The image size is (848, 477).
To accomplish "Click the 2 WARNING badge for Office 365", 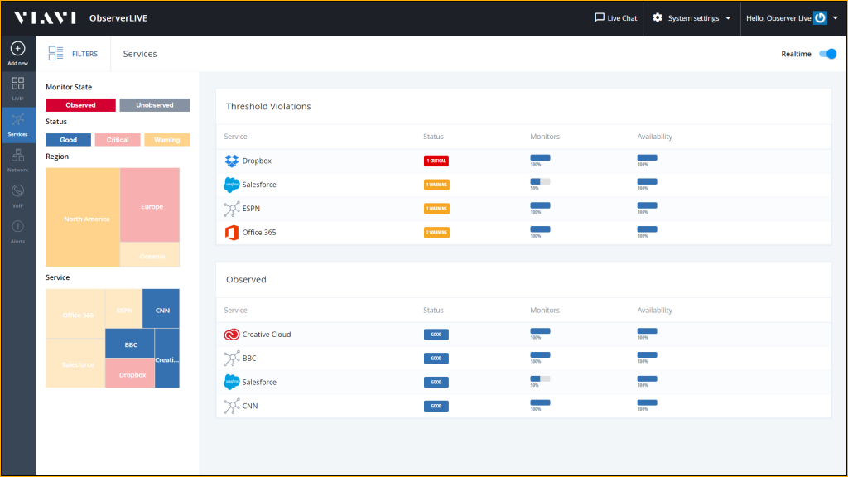I will click(436, 232).
